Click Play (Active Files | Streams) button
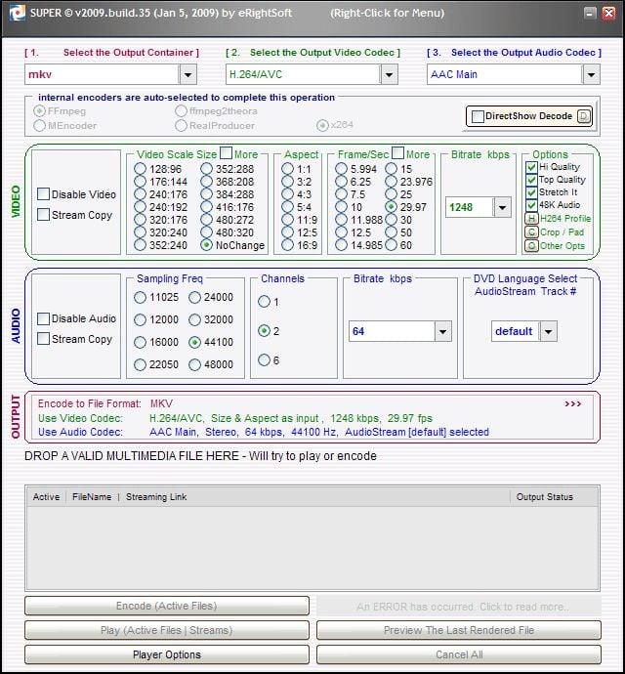The width and height of the screenshot is (625, 674). 167,630
